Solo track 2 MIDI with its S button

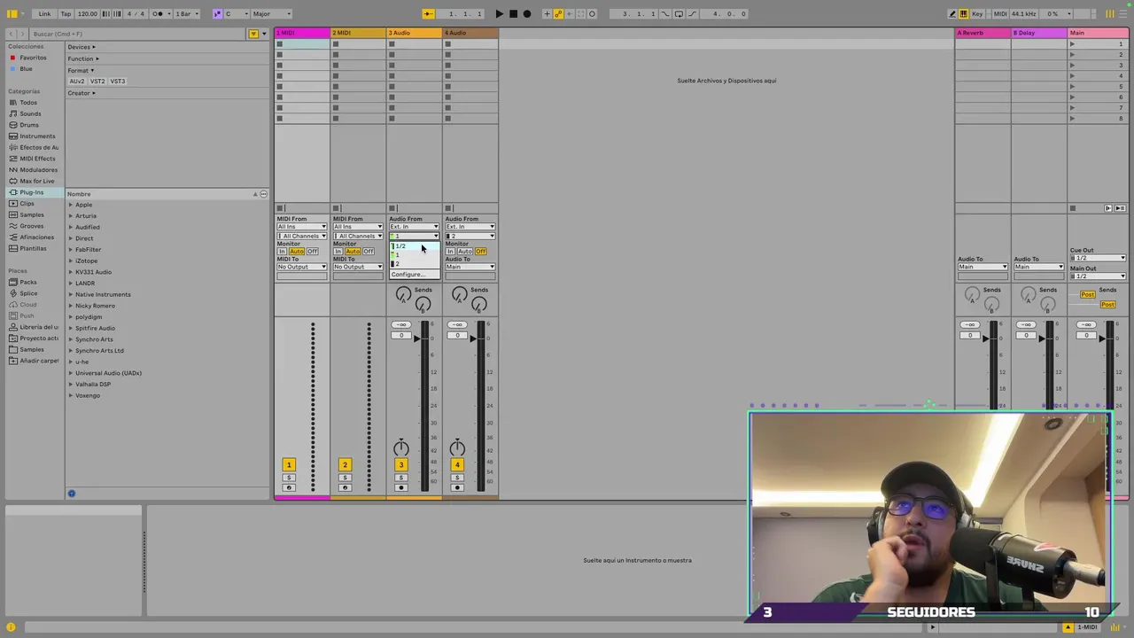tap(345, 478)
